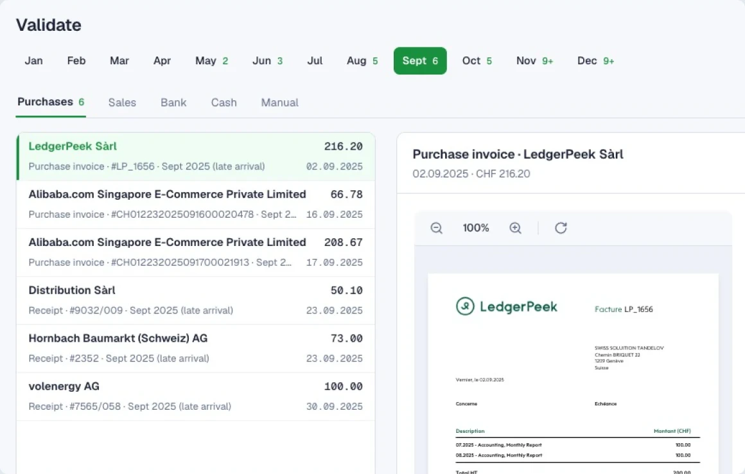Rotate the invoice preview document
Screen dimensions: 745x474
point(561,228)
